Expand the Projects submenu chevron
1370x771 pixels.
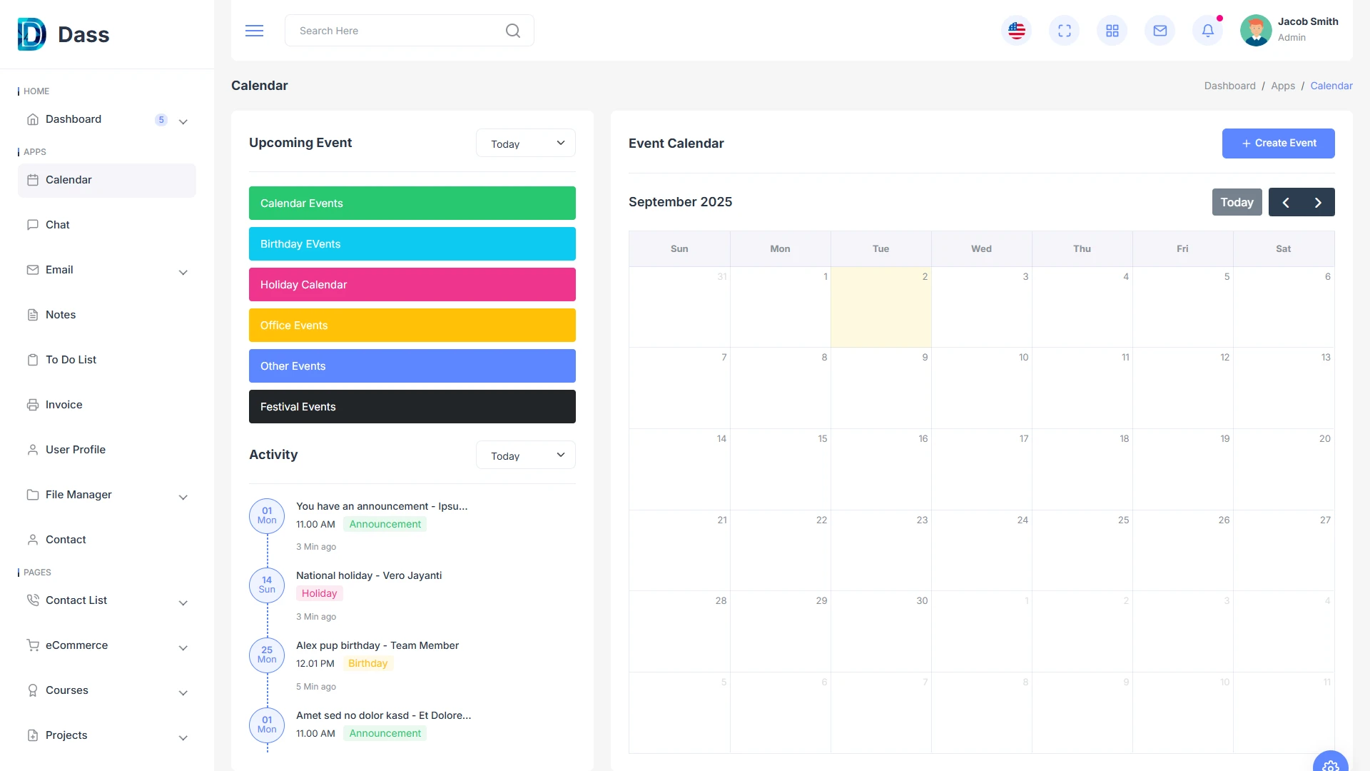coord(183,737)
